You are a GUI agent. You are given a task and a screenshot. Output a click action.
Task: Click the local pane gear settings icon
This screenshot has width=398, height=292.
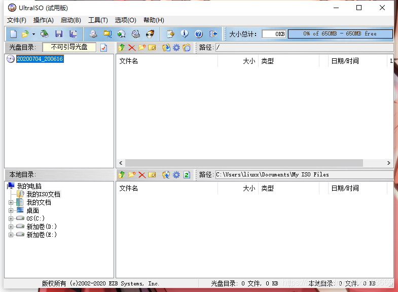click(176, 174)
